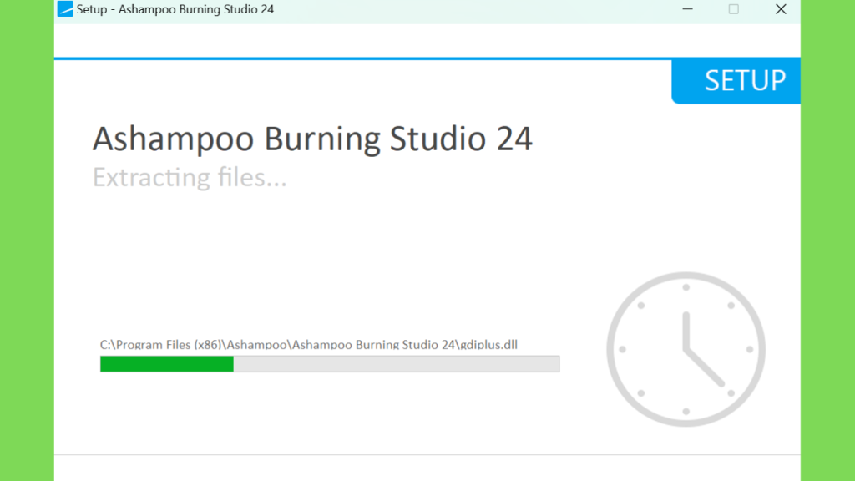Click the clock's diagonal hour hand
This screenshot has height=481, width=855.
pyautogui.click(x=705, y=367)
